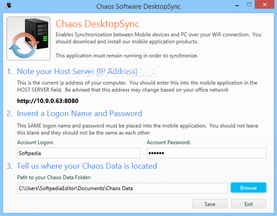Focus the Account Logon field
The height and width of the screenshot is (216, 277).
pyautogui.click(x=78, y=153)
